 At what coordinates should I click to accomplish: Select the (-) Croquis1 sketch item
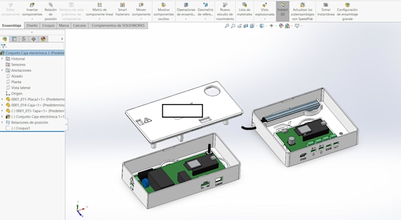coord(21,128)
